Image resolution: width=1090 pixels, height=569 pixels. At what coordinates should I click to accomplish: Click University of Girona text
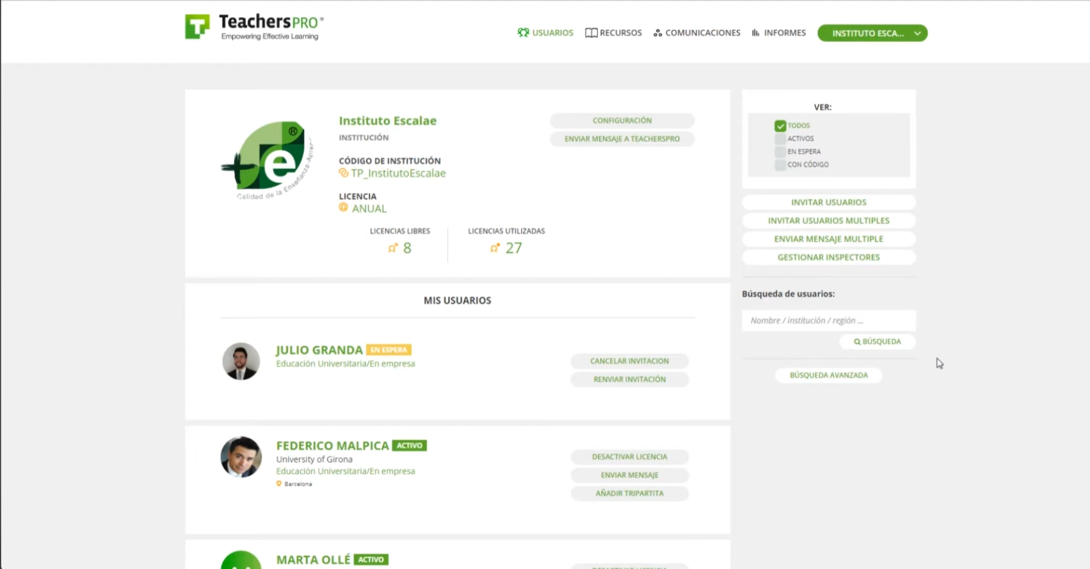[x=315, y=459]
